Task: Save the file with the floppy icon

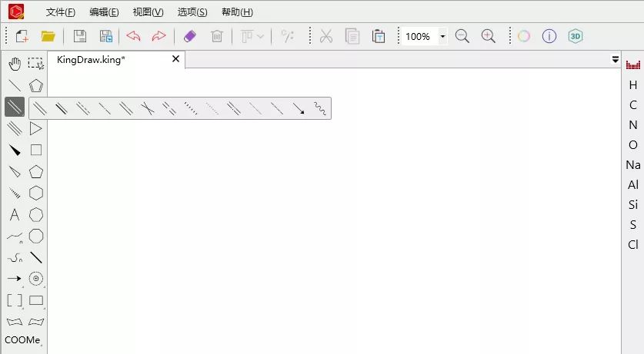Action: (x=80, y=36)
